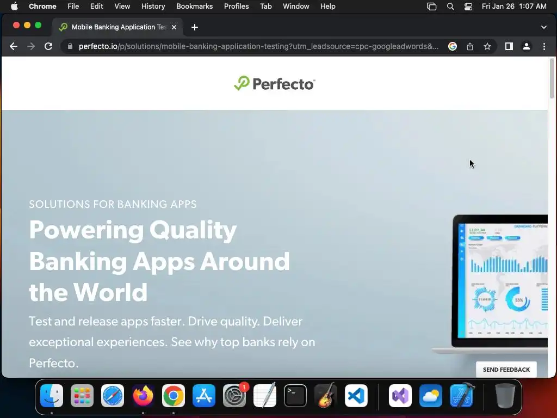Viewport: 557px width, 418px height.
Task: Click the Send Feedback button
Action: pos(506,370)
